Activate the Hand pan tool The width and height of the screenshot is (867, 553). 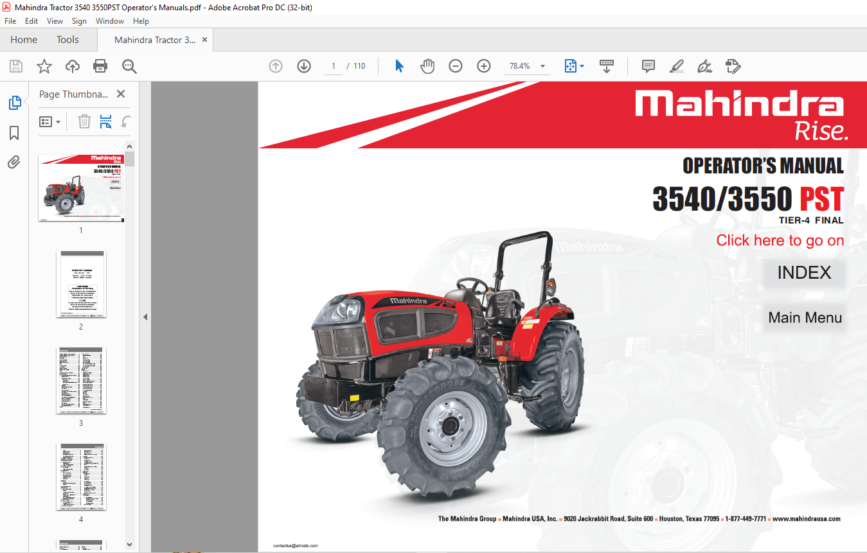[427, 66]
